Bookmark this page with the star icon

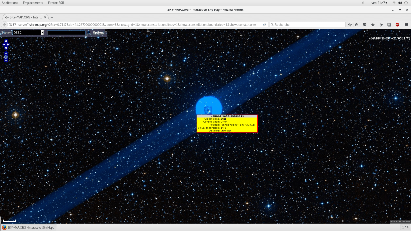tap(350, 25)
